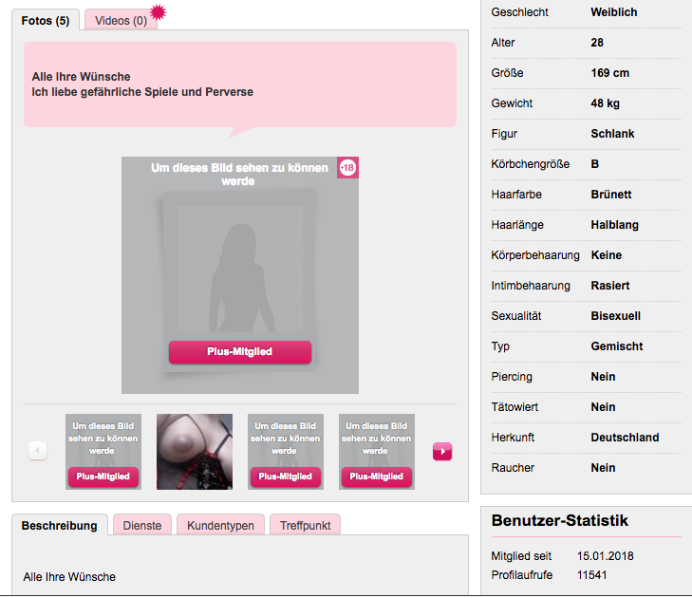Click the 'Benutzer-Statistik' heading
The width and height of the screenshot is (692, 598).
[x=560, y=520]
